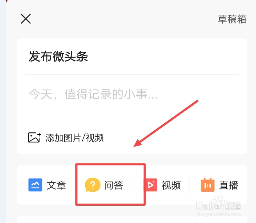The width and height of the screenshot is (256, 223).
Task: Close the publish screen with the X
Action: pyautogui.click(x=26, y=19)
